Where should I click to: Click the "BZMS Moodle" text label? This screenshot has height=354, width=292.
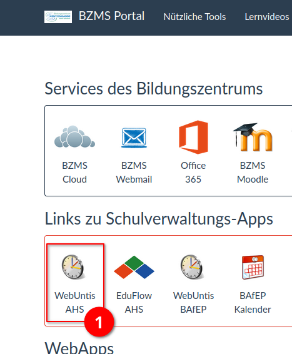click(253, 173)
